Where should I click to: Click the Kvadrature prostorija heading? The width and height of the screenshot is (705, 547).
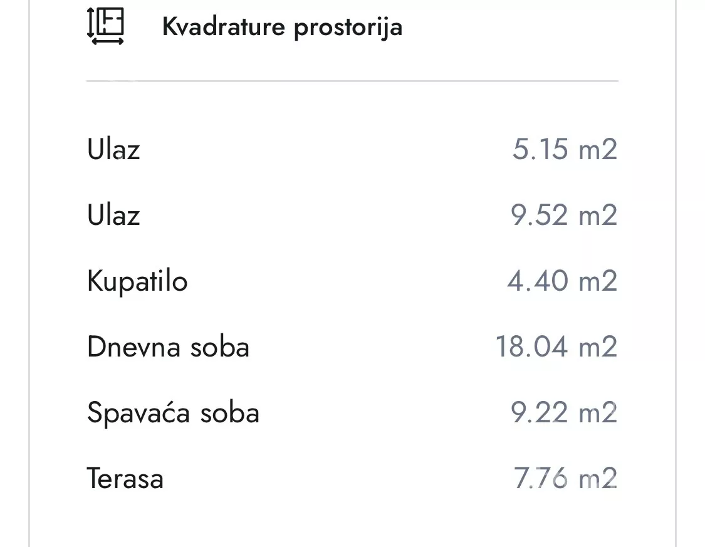coord(282,27)
